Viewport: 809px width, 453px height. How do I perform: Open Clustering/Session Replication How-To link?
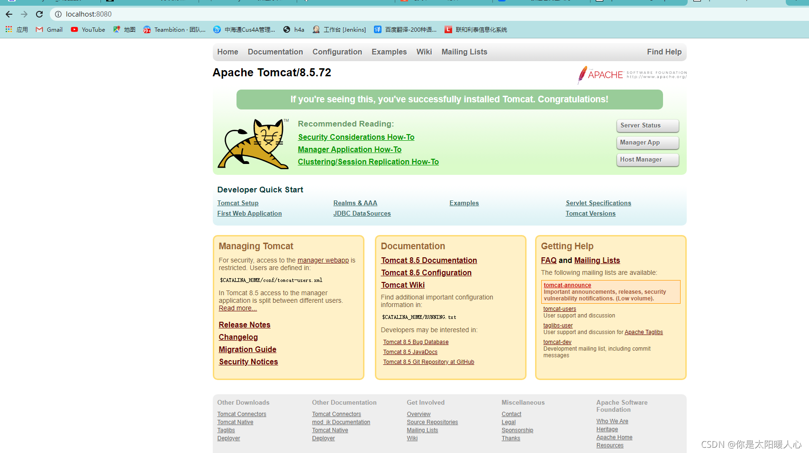368,162
